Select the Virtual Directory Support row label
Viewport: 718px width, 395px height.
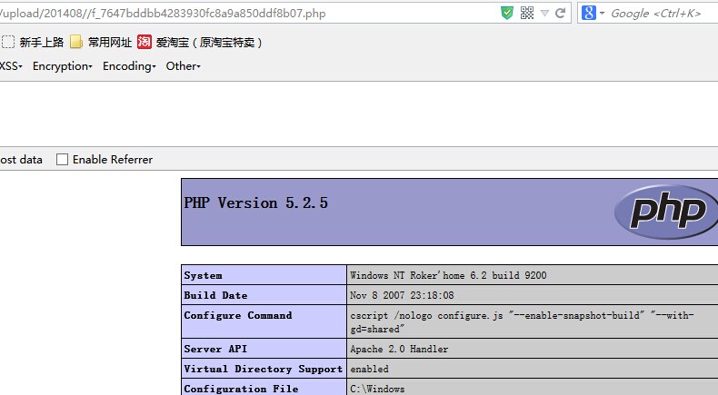pyautogui.click(x=264, y=369)
